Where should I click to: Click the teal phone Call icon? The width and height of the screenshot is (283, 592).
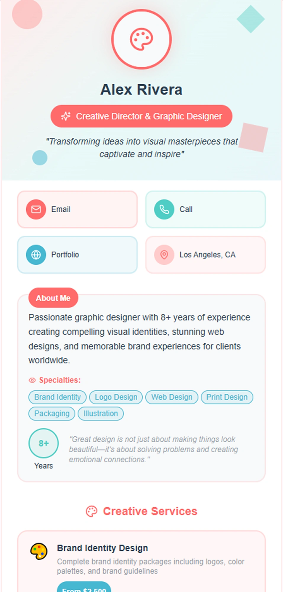pos(164,209)
